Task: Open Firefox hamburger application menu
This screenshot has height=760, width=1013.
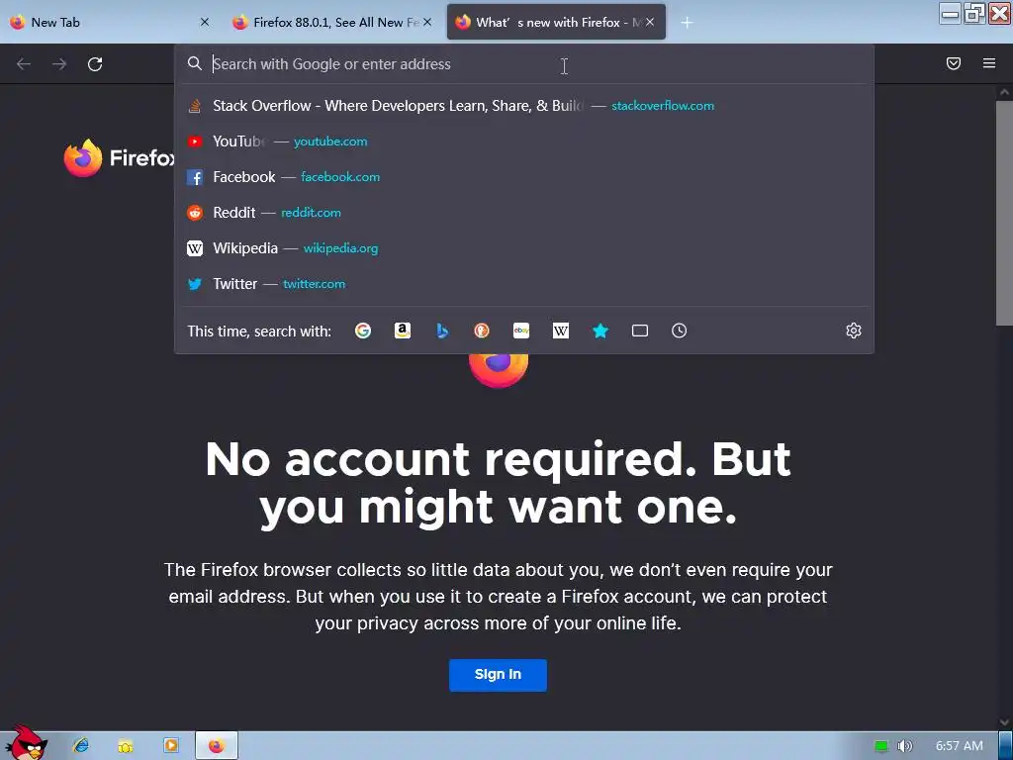Action: click(x=989, y=63)
